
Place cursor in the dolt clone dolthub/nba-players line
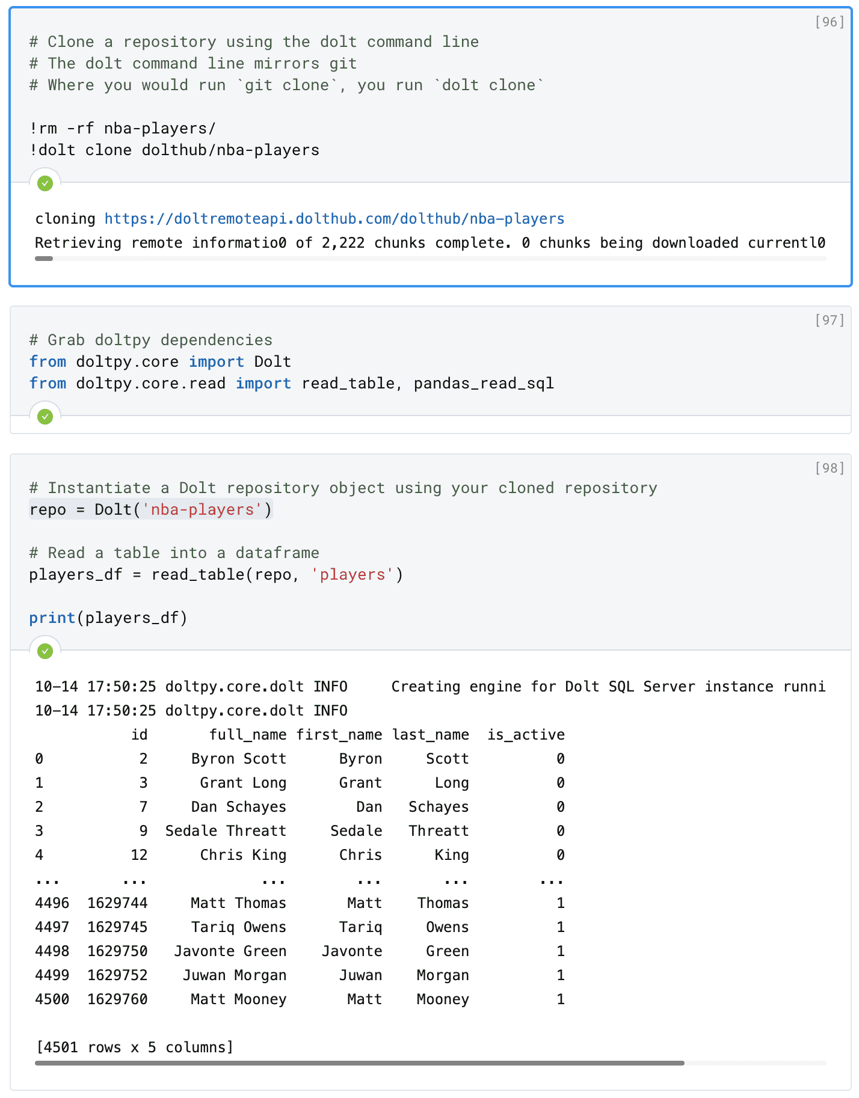[x=174, y=150]
